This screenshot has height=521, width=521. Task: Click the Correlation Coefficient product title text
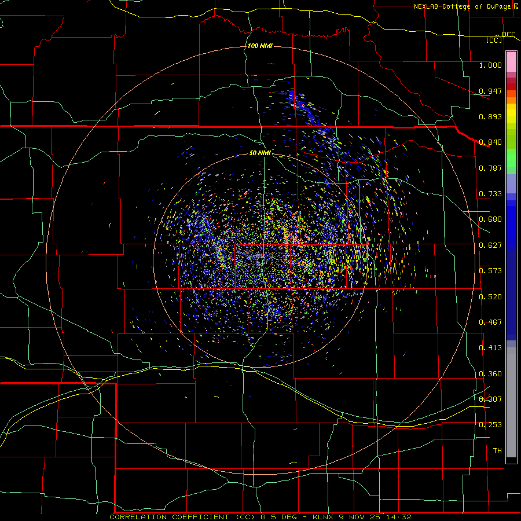183,517
